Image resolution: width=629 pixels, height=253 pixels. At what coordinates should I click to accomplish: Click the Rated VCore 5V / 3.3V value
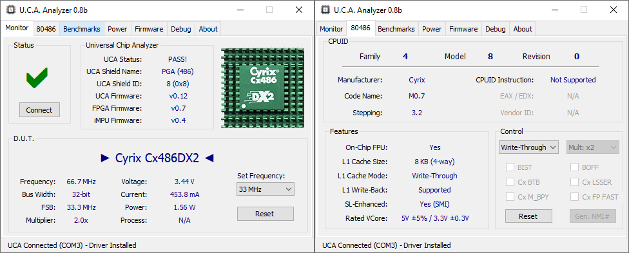pyautogui.click(x=435, y=218)
